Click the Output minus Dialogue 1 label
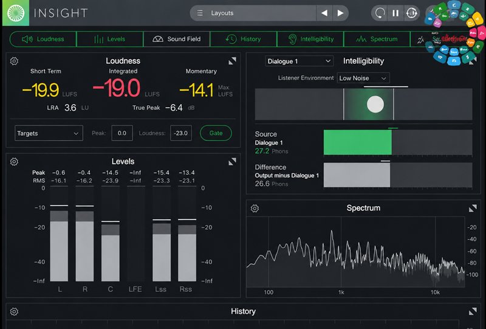 287,176
